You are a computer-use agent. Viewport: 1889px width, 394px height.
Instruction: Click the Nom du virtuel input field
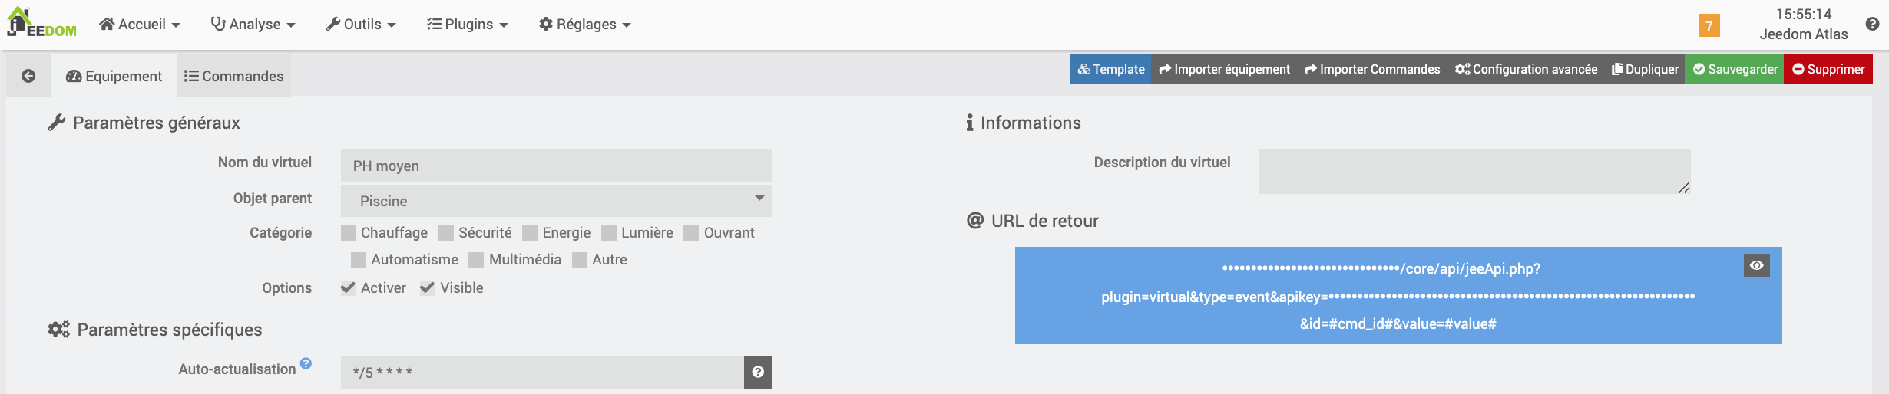pyautogui.click(x=556, y=166)
